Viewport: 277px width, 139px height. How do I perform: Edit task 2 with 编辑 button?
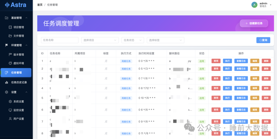(255, 69)
